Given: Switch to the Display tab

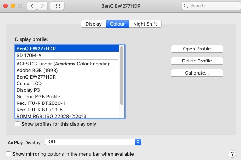Looking at the screenshot, I should tap(94, 24).
